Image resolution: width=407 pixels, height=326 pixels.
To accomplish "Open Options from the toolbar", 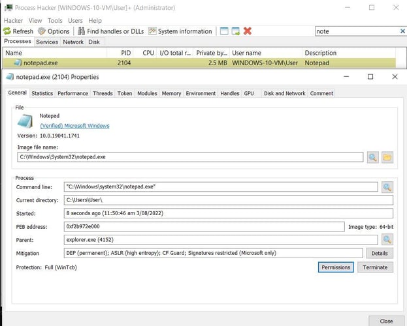I will click(54, 31).
